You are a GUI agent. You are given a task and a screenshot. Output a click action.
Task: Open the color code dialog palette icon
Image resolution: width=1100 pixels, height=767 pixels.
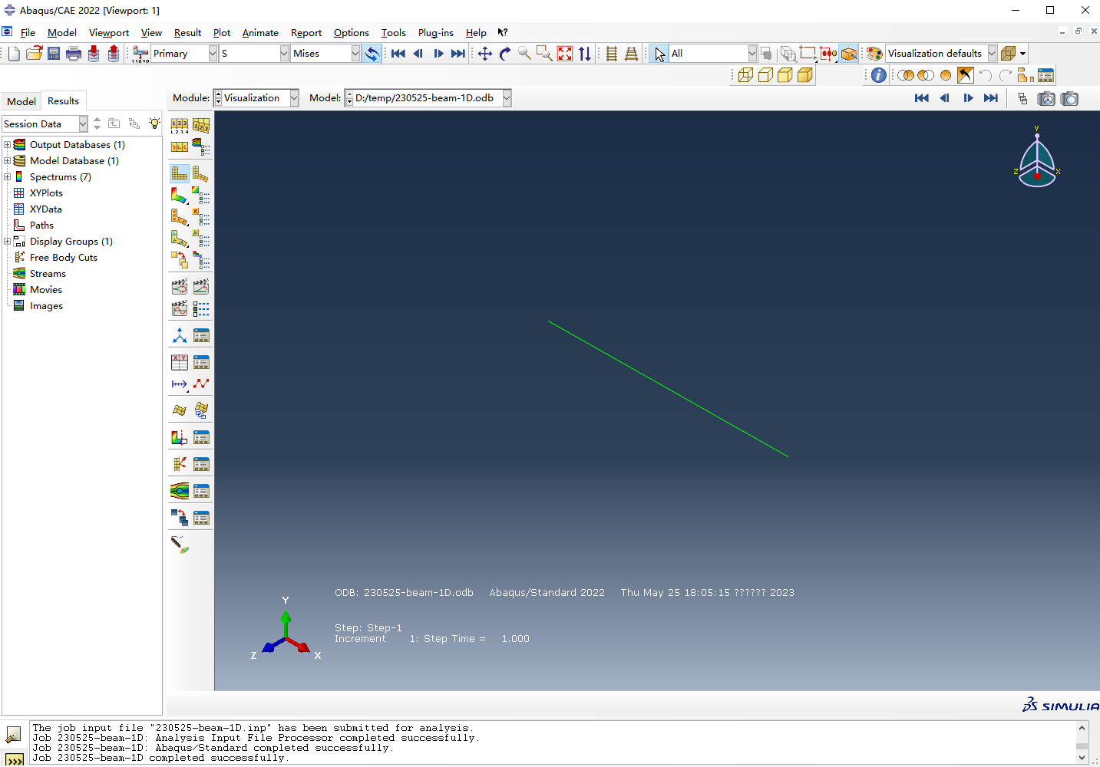pyautogui.click(x=874, y=54)
